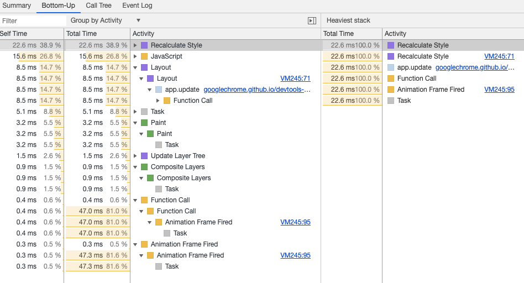Viewport: 524px width, 283px height.
Task: Collapse the top-level Layout row
Action: pos(135,67)
